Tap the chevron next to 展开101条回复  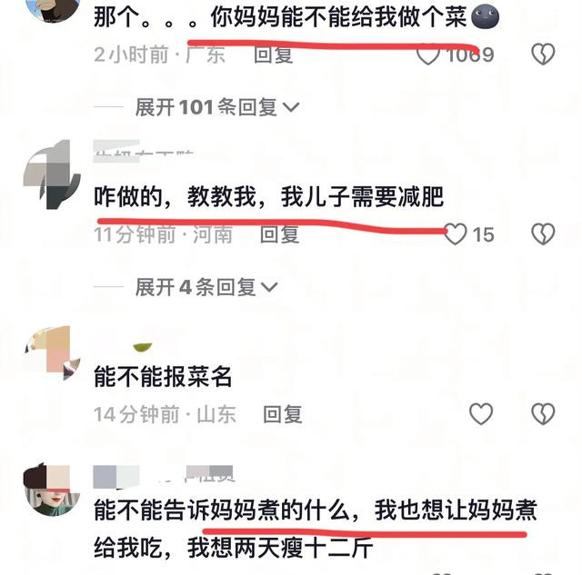pyautogui.click(x=291, y=107)
